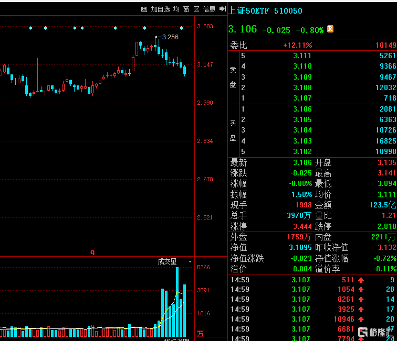Add stock via 加自选 button
This screenshot has width=397, height=341.
click(x=160, y=9)
